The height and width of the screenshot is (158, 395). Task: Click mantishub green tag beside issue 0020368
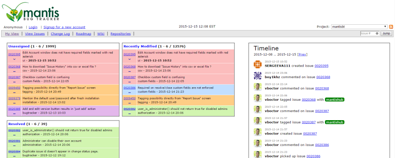[335, 100]
